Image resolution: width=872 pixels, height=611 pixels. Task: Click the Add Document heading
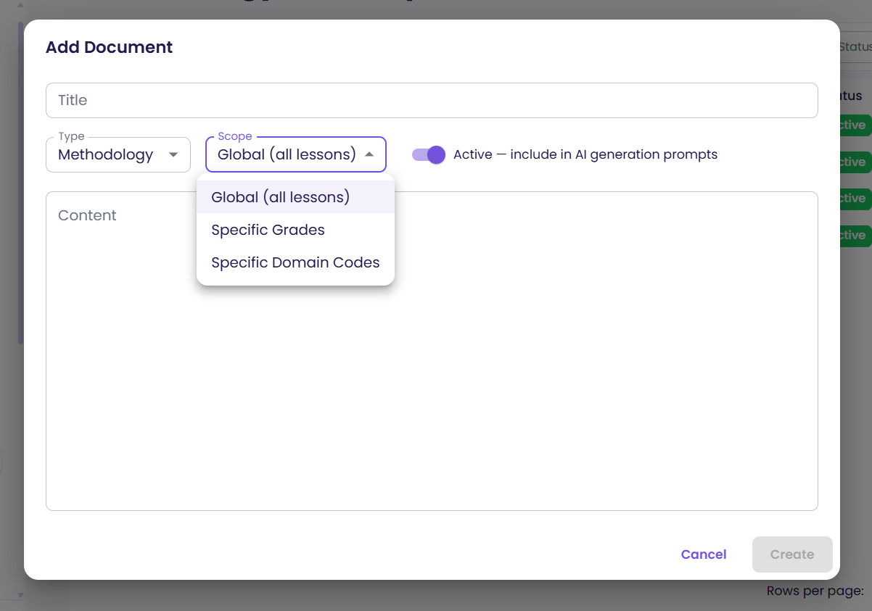click(109, 48)
